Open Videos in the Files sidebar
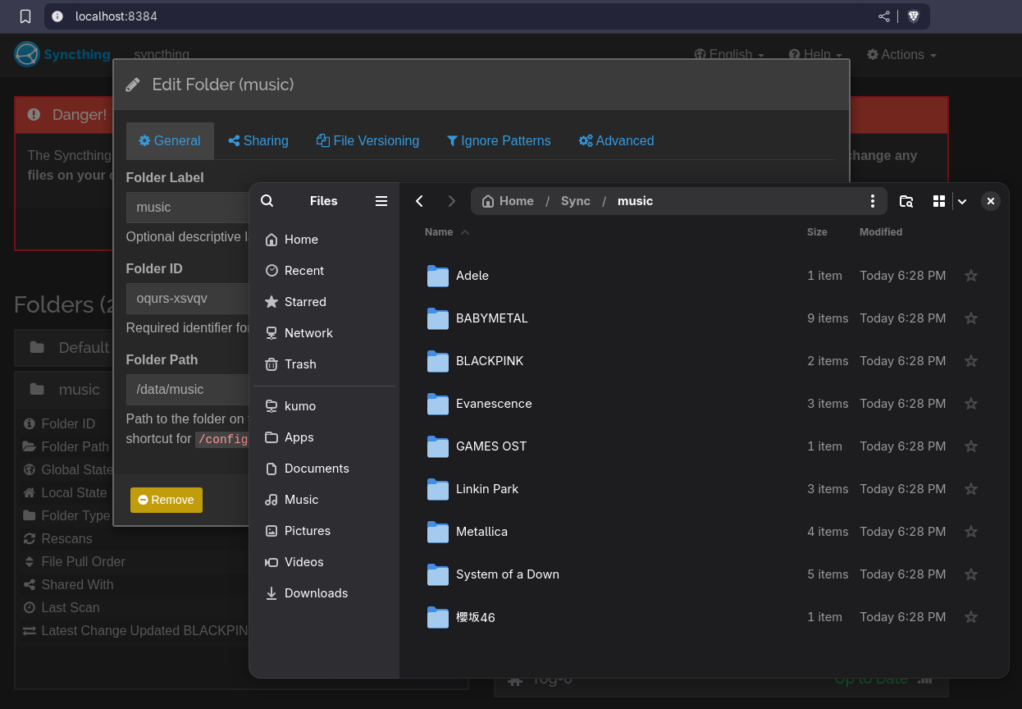The image size is (1022, 709). pyautogui.click(x=325, y=562)
